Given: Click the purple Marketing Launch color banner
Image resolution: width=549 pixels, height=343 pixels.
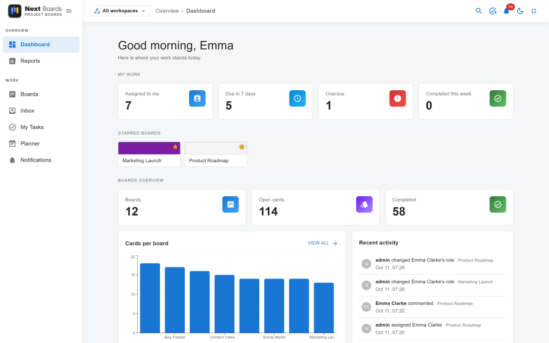Looking at the screenshot, I should (149, 148).
